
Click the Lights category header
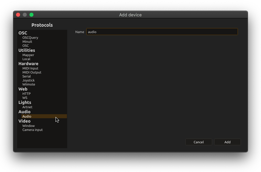point(25,103)
